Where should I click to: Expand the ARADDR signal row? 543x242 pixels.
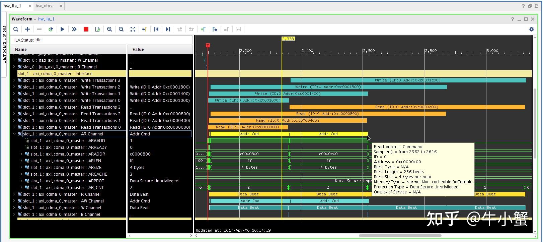tap(21, 154)
